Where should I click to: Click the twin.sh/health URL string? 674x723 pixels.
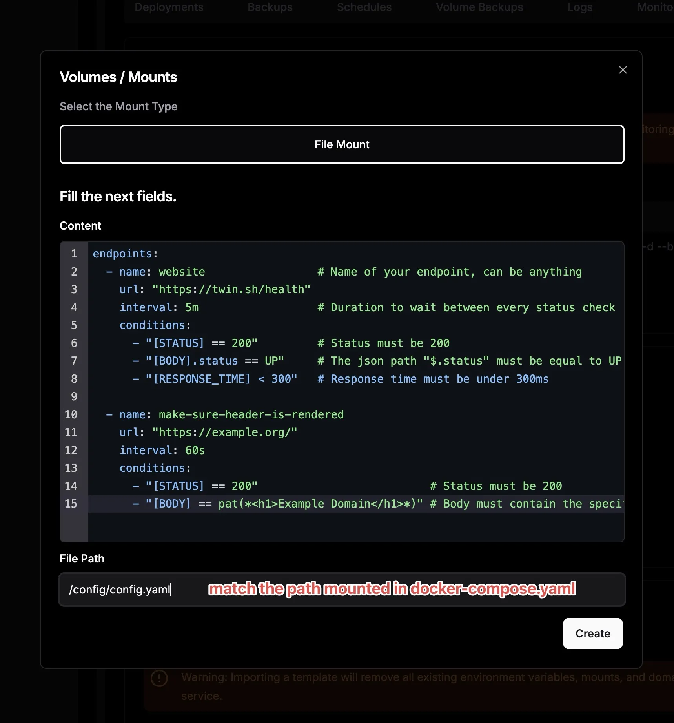coord(231,290)
